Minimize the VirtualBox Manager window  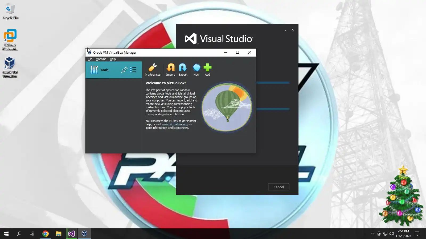(x=226, y=52)
